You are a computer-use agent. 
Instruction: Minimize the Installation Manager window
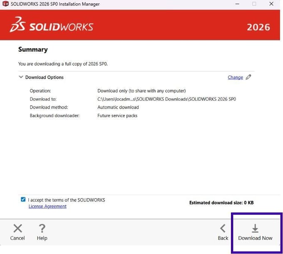(237, 4)
